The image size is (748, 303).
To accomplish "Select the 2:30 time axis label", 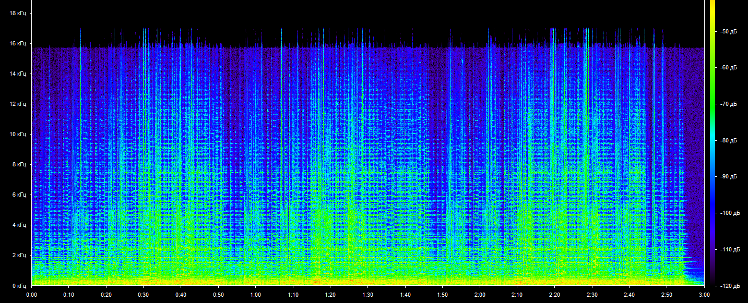I will click(x=592, y=295).
